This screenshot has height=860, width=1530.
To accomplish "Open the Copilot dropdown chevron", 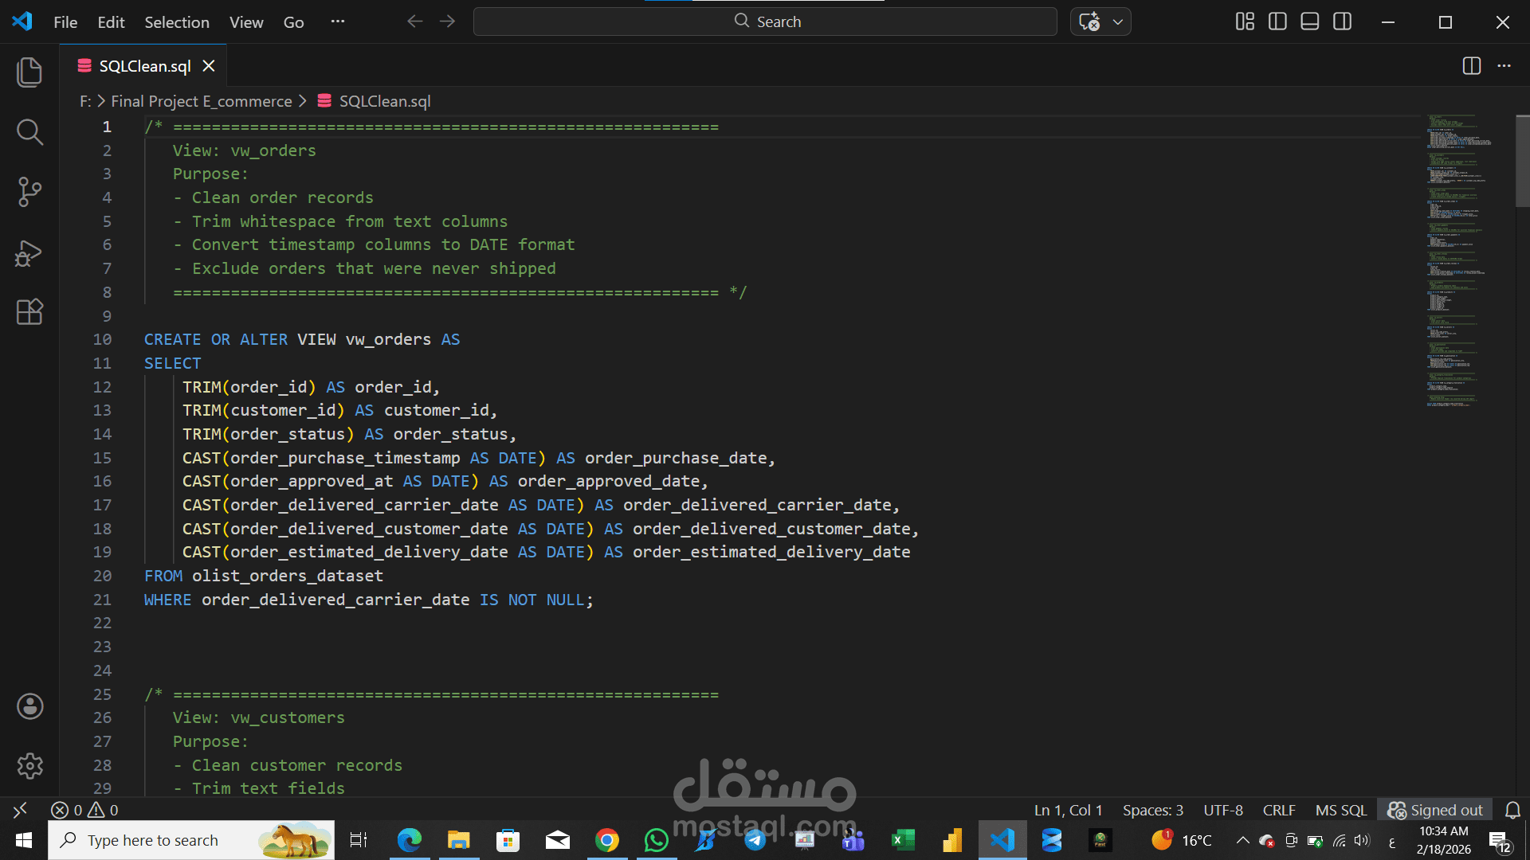I will (x=1118, y=21).
